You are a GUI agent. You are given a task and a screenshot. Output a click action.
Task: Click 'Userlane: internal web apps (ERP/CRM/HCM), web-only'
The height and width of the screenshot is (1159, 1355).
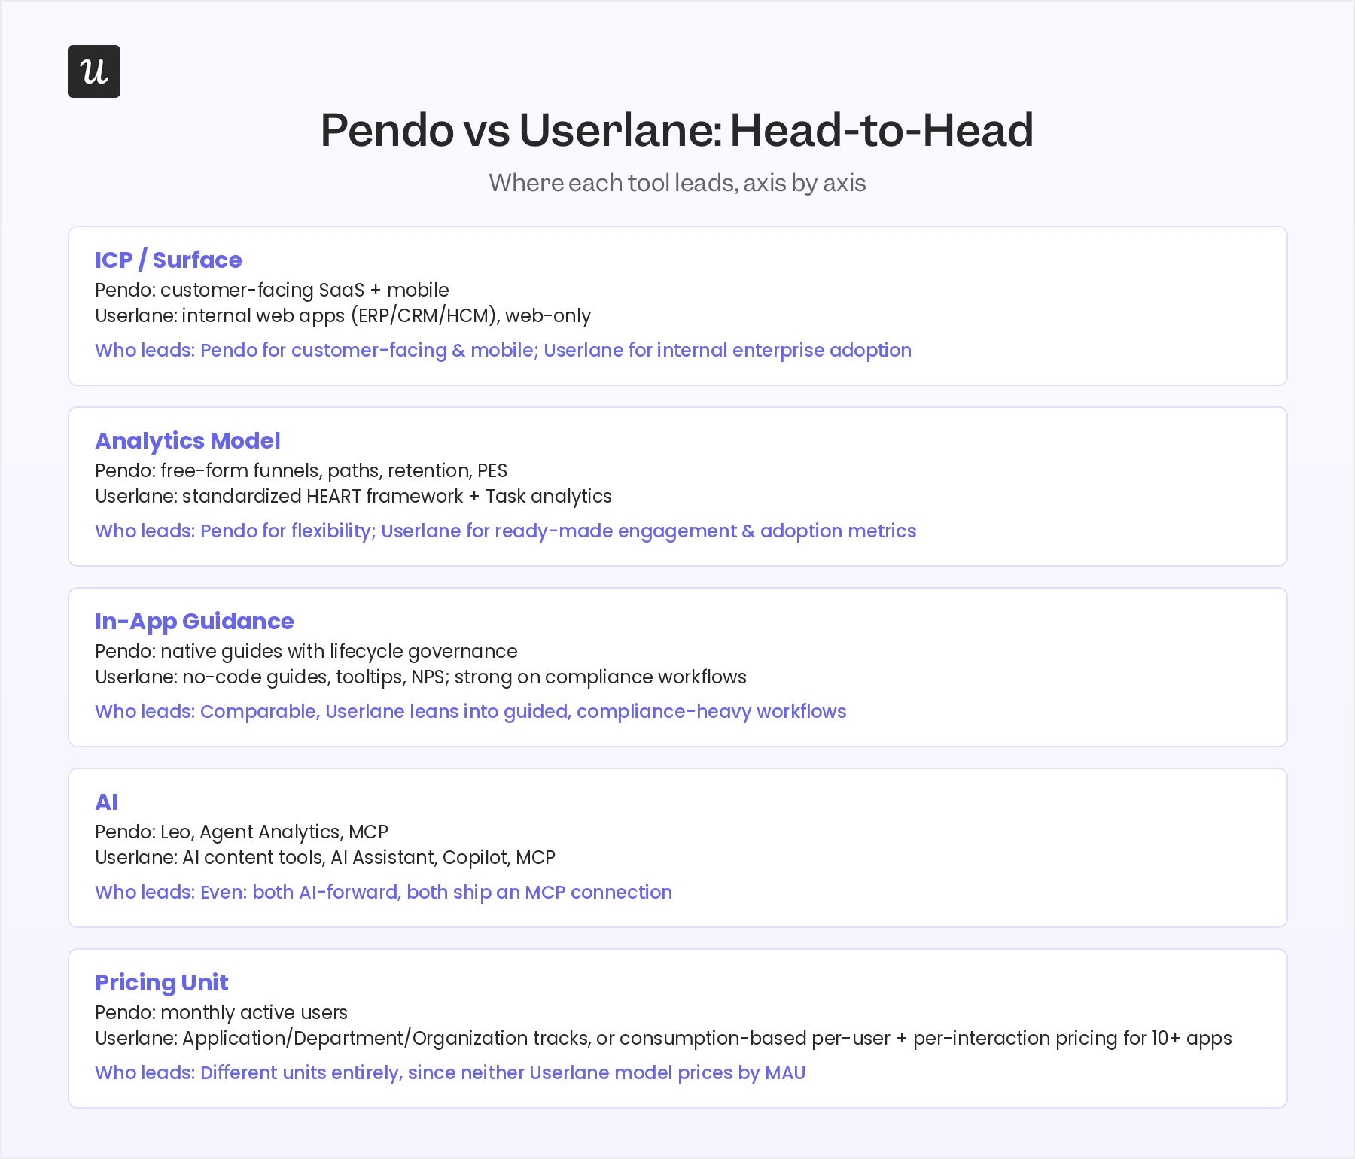coord(343,315)
